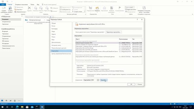Open the Черновики folder
194x109 pixels.
5,34
